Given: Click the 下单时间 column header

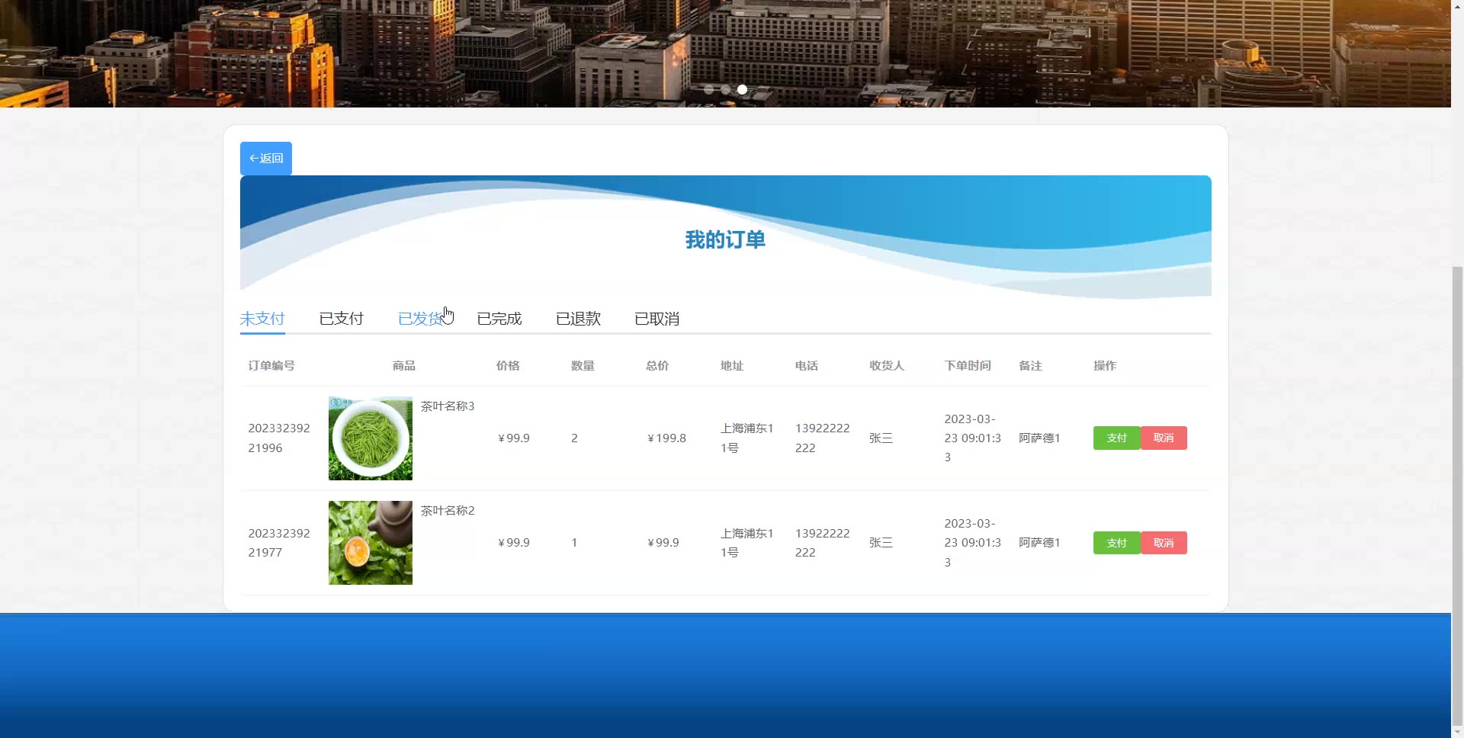Looking at the screenshot, I should 968,366.
